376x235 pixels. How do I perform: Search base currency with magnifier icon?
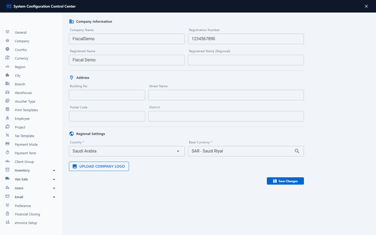coord(297,151)
